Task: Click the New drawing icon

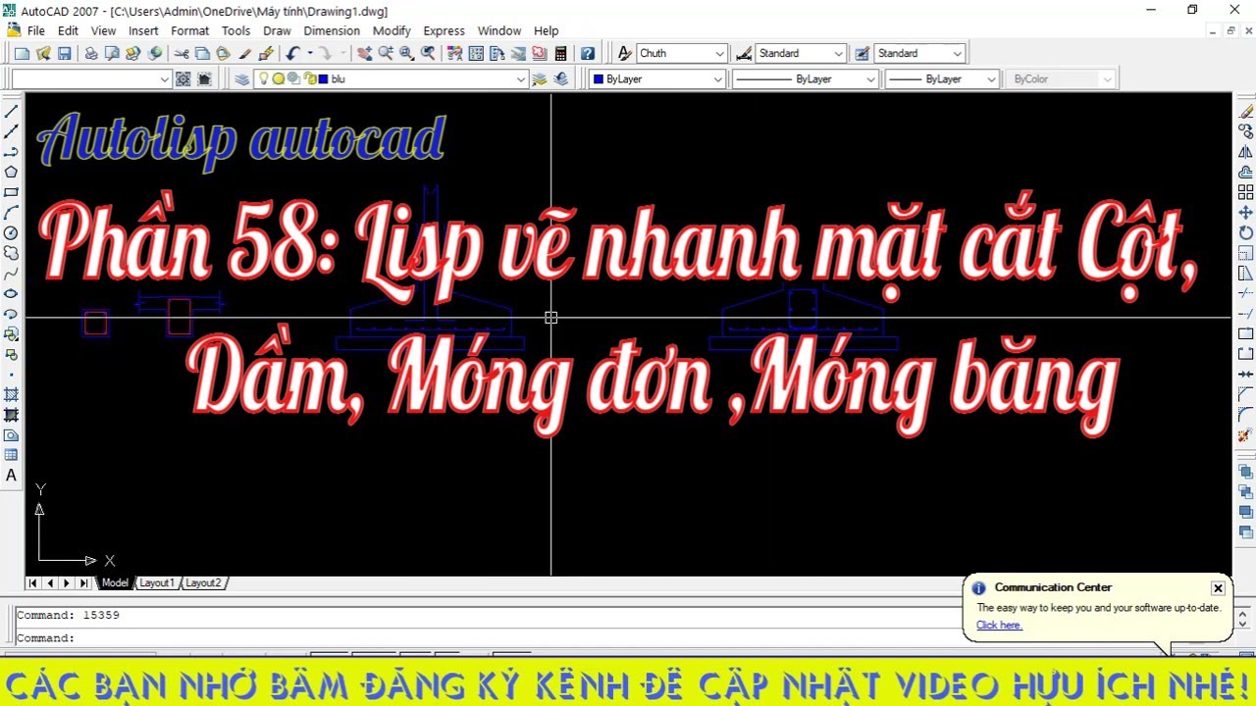Action: click(x=22, y=54)
